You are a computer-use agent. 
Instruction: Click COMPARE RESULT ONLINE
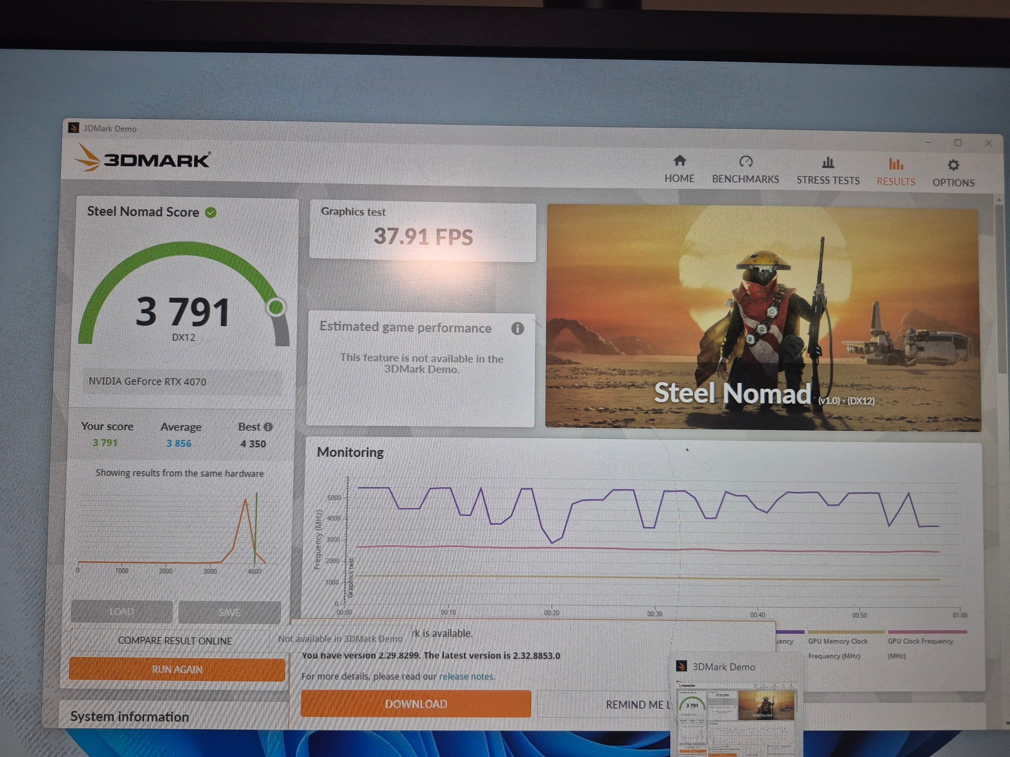click(x=175, y=641)
